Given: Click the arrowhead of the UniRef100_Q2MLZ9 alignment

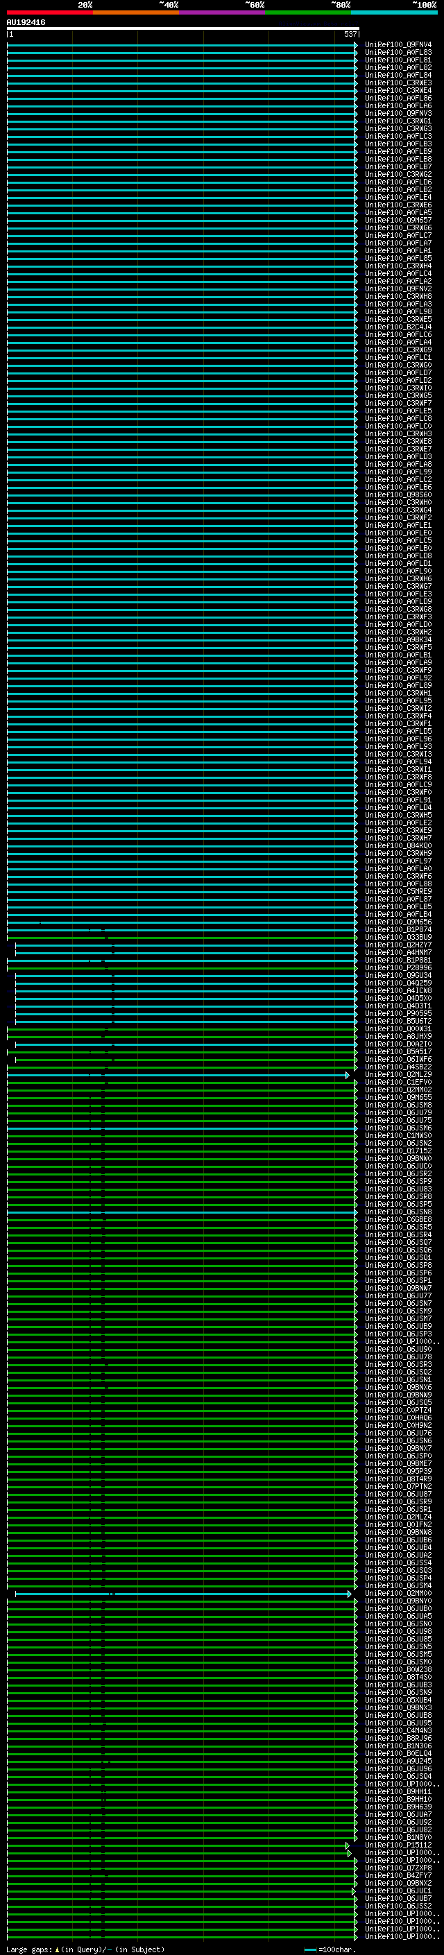Looking at the screenshot, I should click(348, 1075).
